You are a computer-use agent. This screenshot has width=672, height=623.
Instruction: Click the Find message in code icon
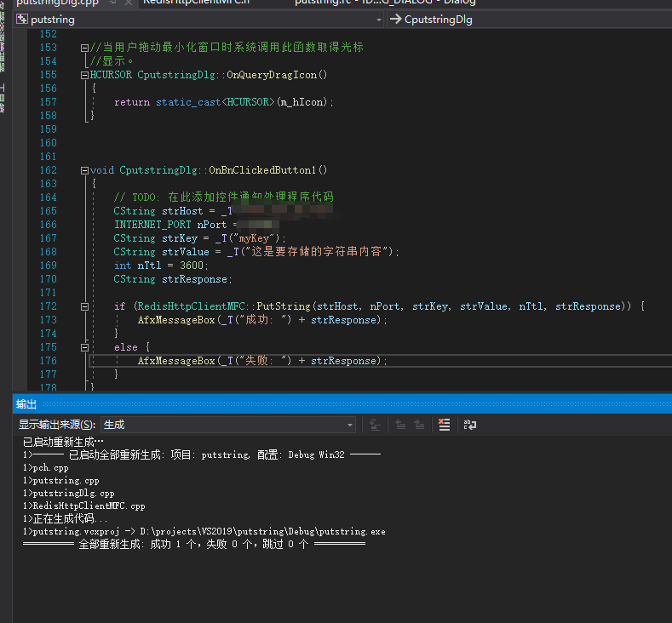376,425
